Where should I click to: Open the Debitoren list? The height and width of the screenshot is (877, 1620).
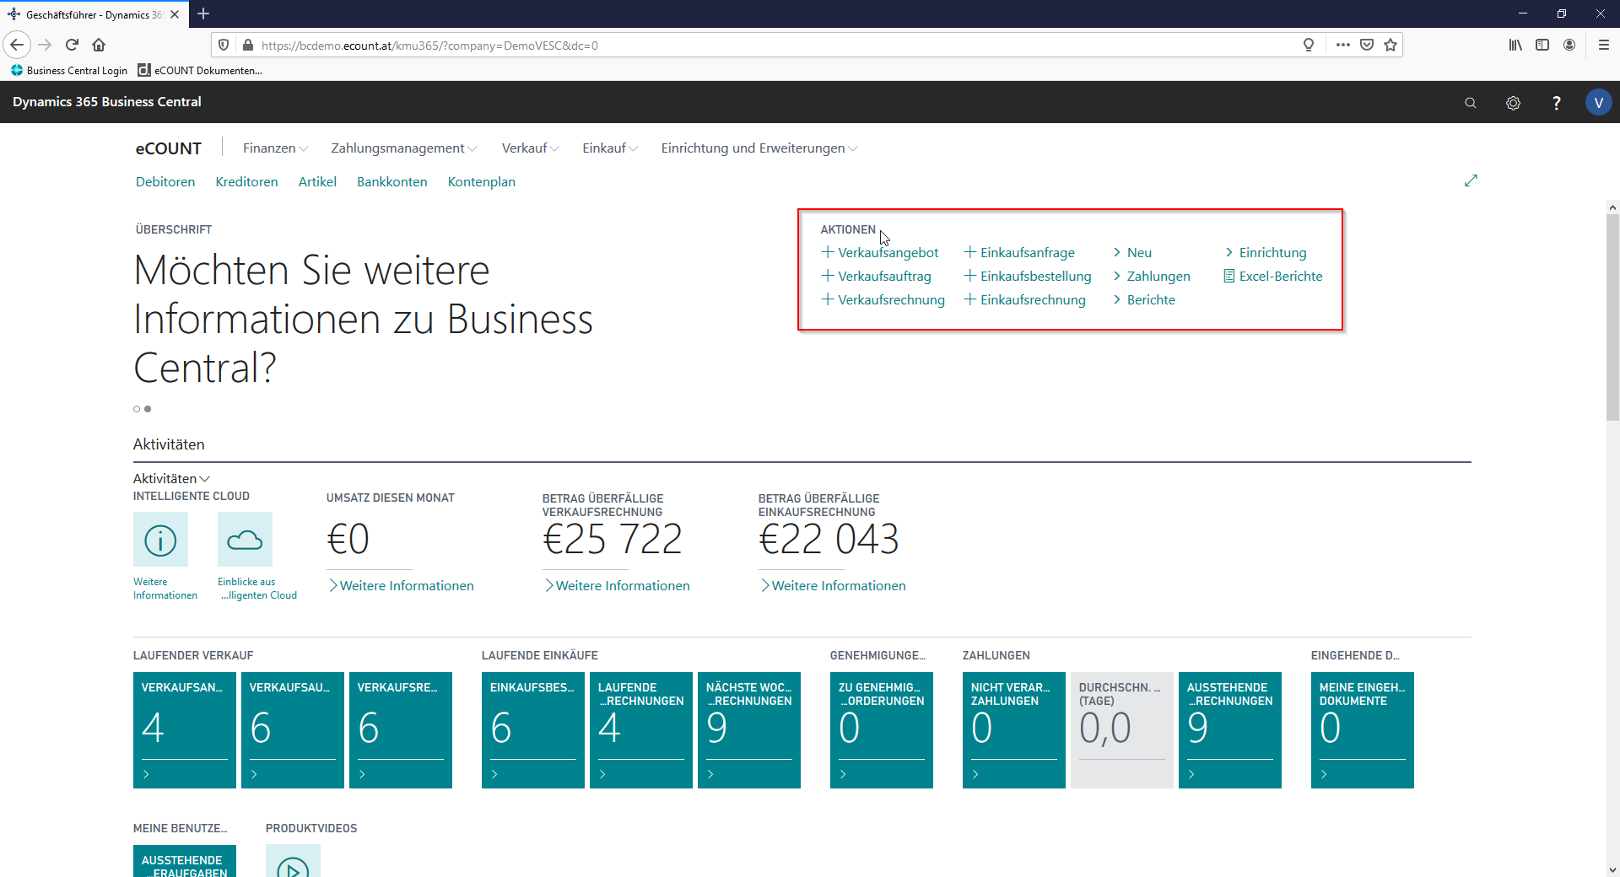tap(165, 182)
